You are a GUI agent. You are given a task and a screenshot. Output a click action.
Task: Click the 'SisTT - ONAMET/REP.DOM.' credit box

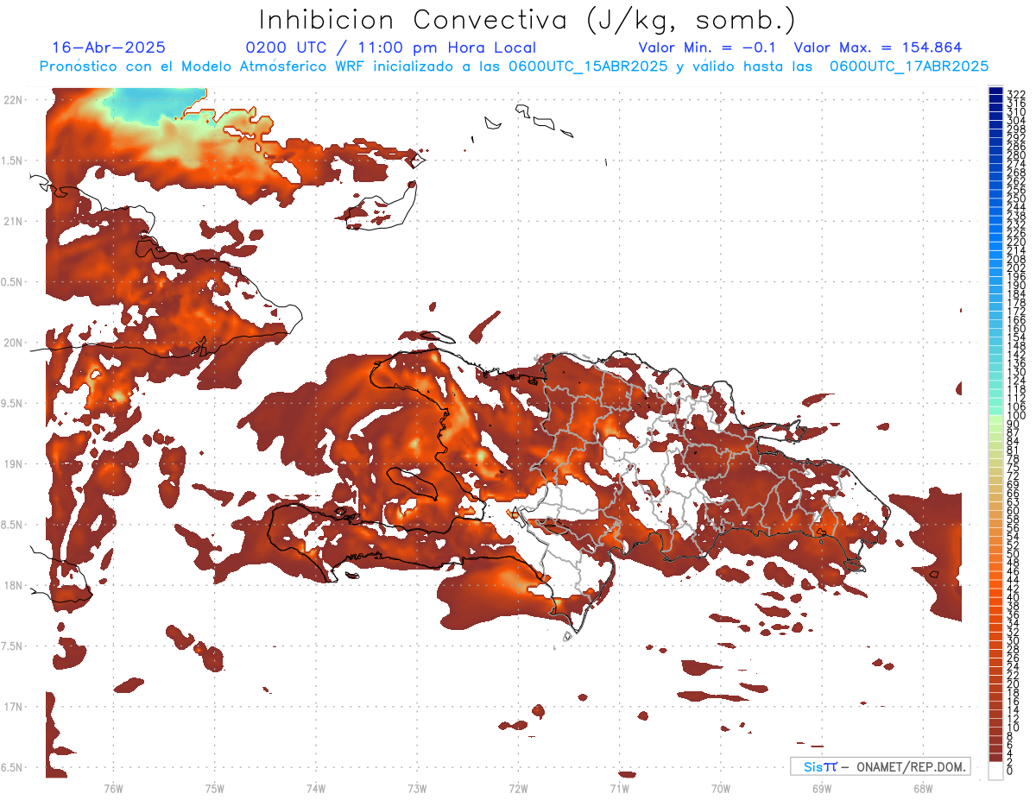[x=880, y=766]
